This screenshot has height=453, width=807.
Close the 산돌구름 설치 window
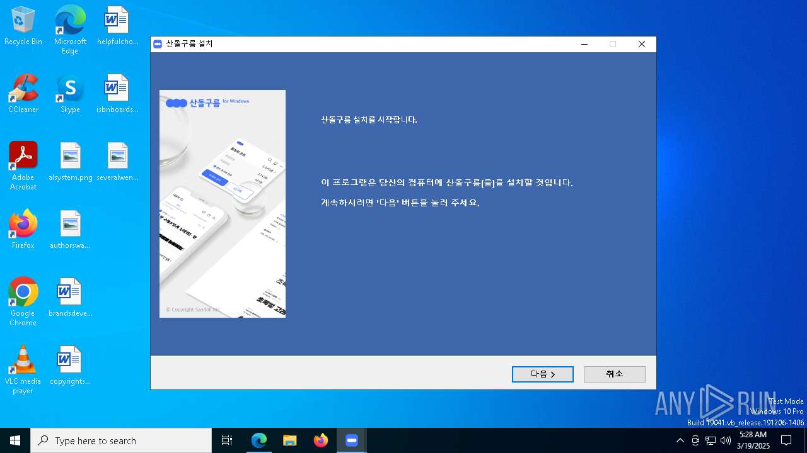(642, 44)
